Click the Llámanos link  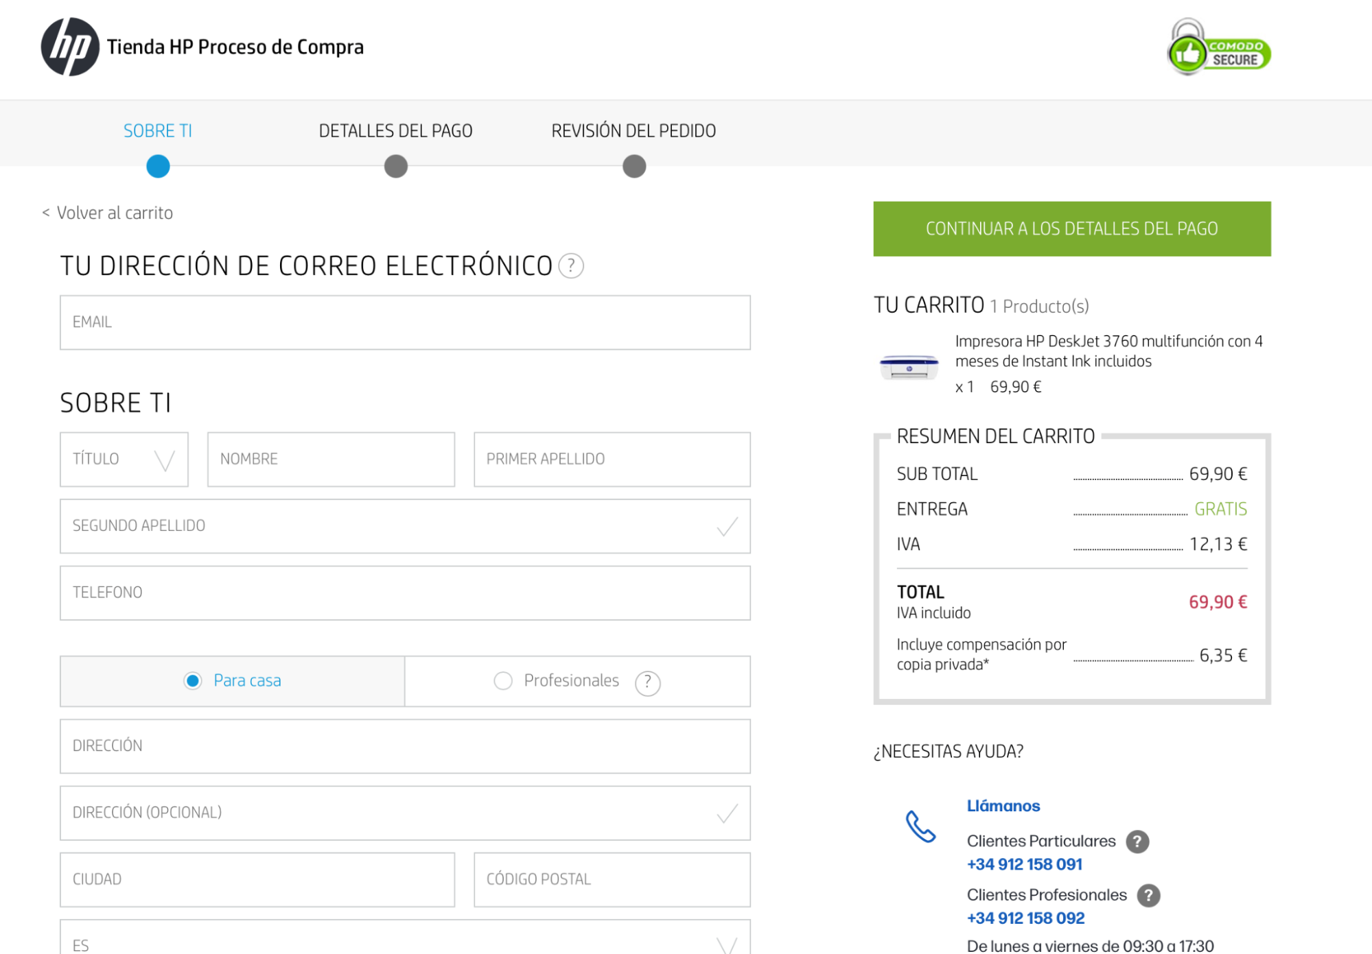click(1003, 806)
